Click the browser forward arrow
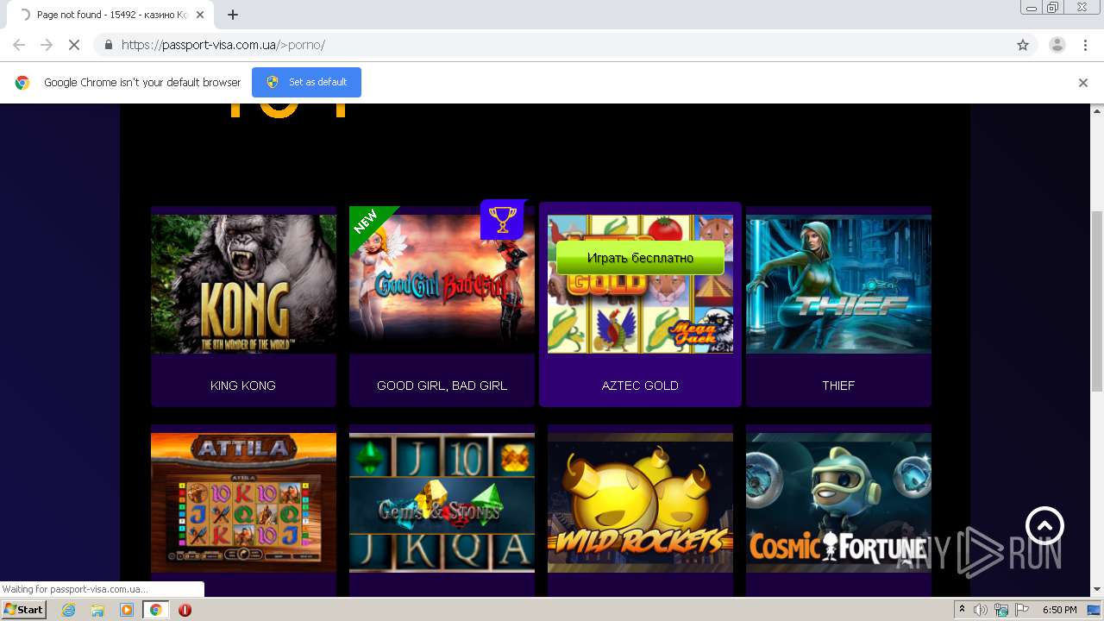Image resolution: width=1104 pixels, height=621 pixels. pyautogui.click(x=47, y=45)
